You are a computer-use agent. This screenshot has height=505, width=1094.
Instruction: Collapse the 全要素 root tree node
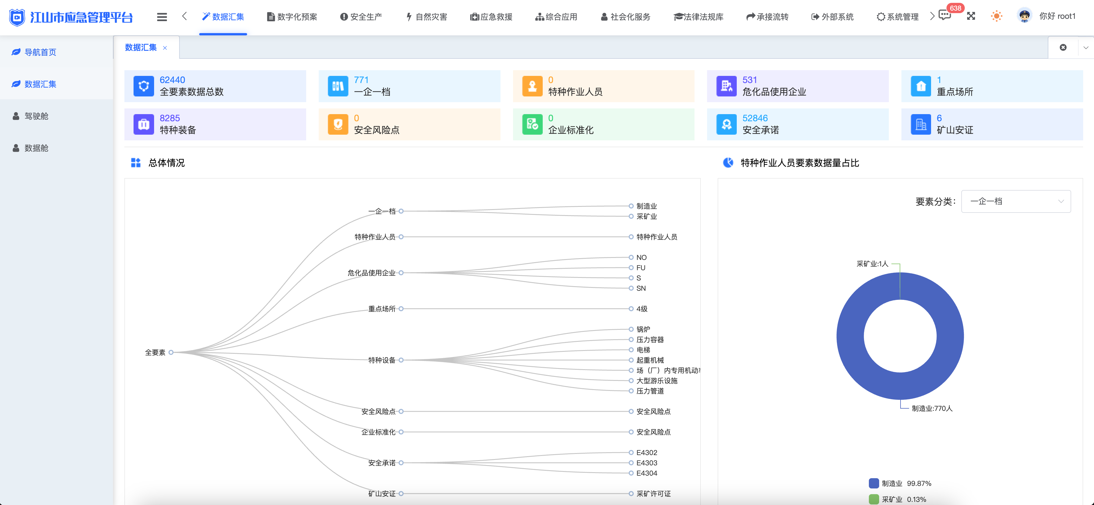click(x=171, y=352)
